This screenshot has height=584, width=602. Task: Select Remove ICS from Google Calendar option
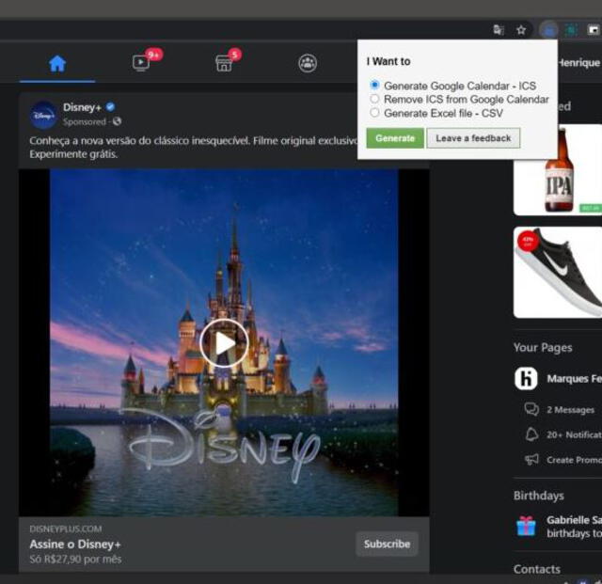tap(375, 99)
